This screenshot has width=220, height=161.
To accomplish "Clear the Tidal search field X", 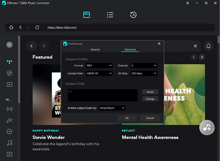I will [x=195, y=46].
